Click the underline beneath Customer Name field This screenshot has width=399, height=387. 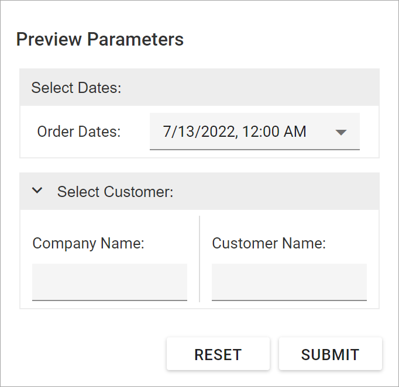(x=289, y=300)
